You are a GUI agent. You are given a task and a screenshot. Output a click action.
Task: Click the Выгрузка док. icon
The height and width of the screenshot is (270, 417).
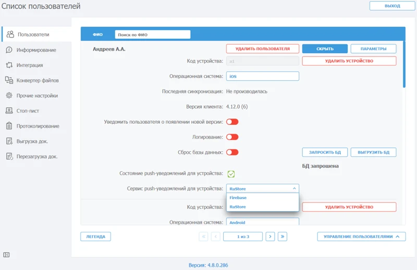coord(9,141)
